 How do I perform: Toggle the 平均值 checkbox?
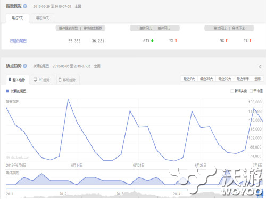click(251, 91)
